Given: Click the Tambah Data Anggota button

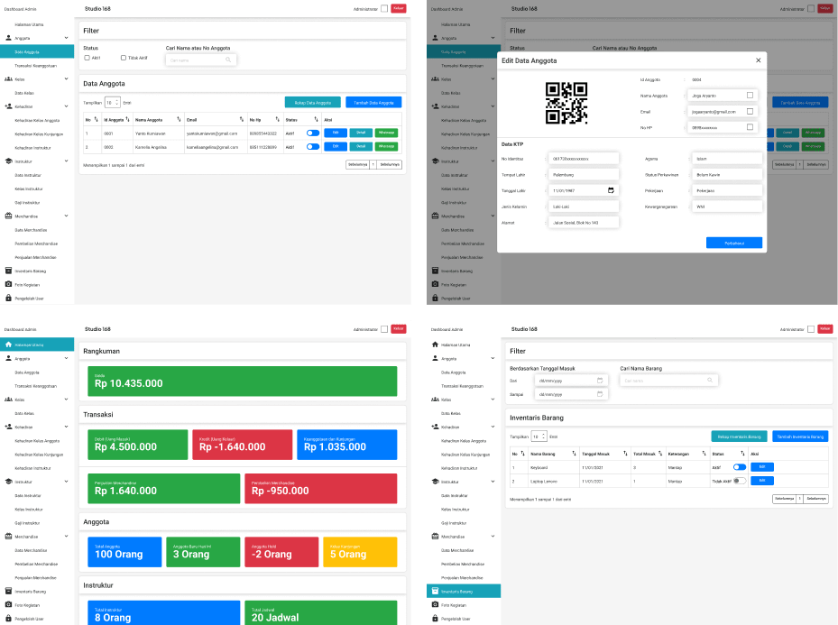Looking at the screenshot, I should pyautogui.click(x=373, y=102).
